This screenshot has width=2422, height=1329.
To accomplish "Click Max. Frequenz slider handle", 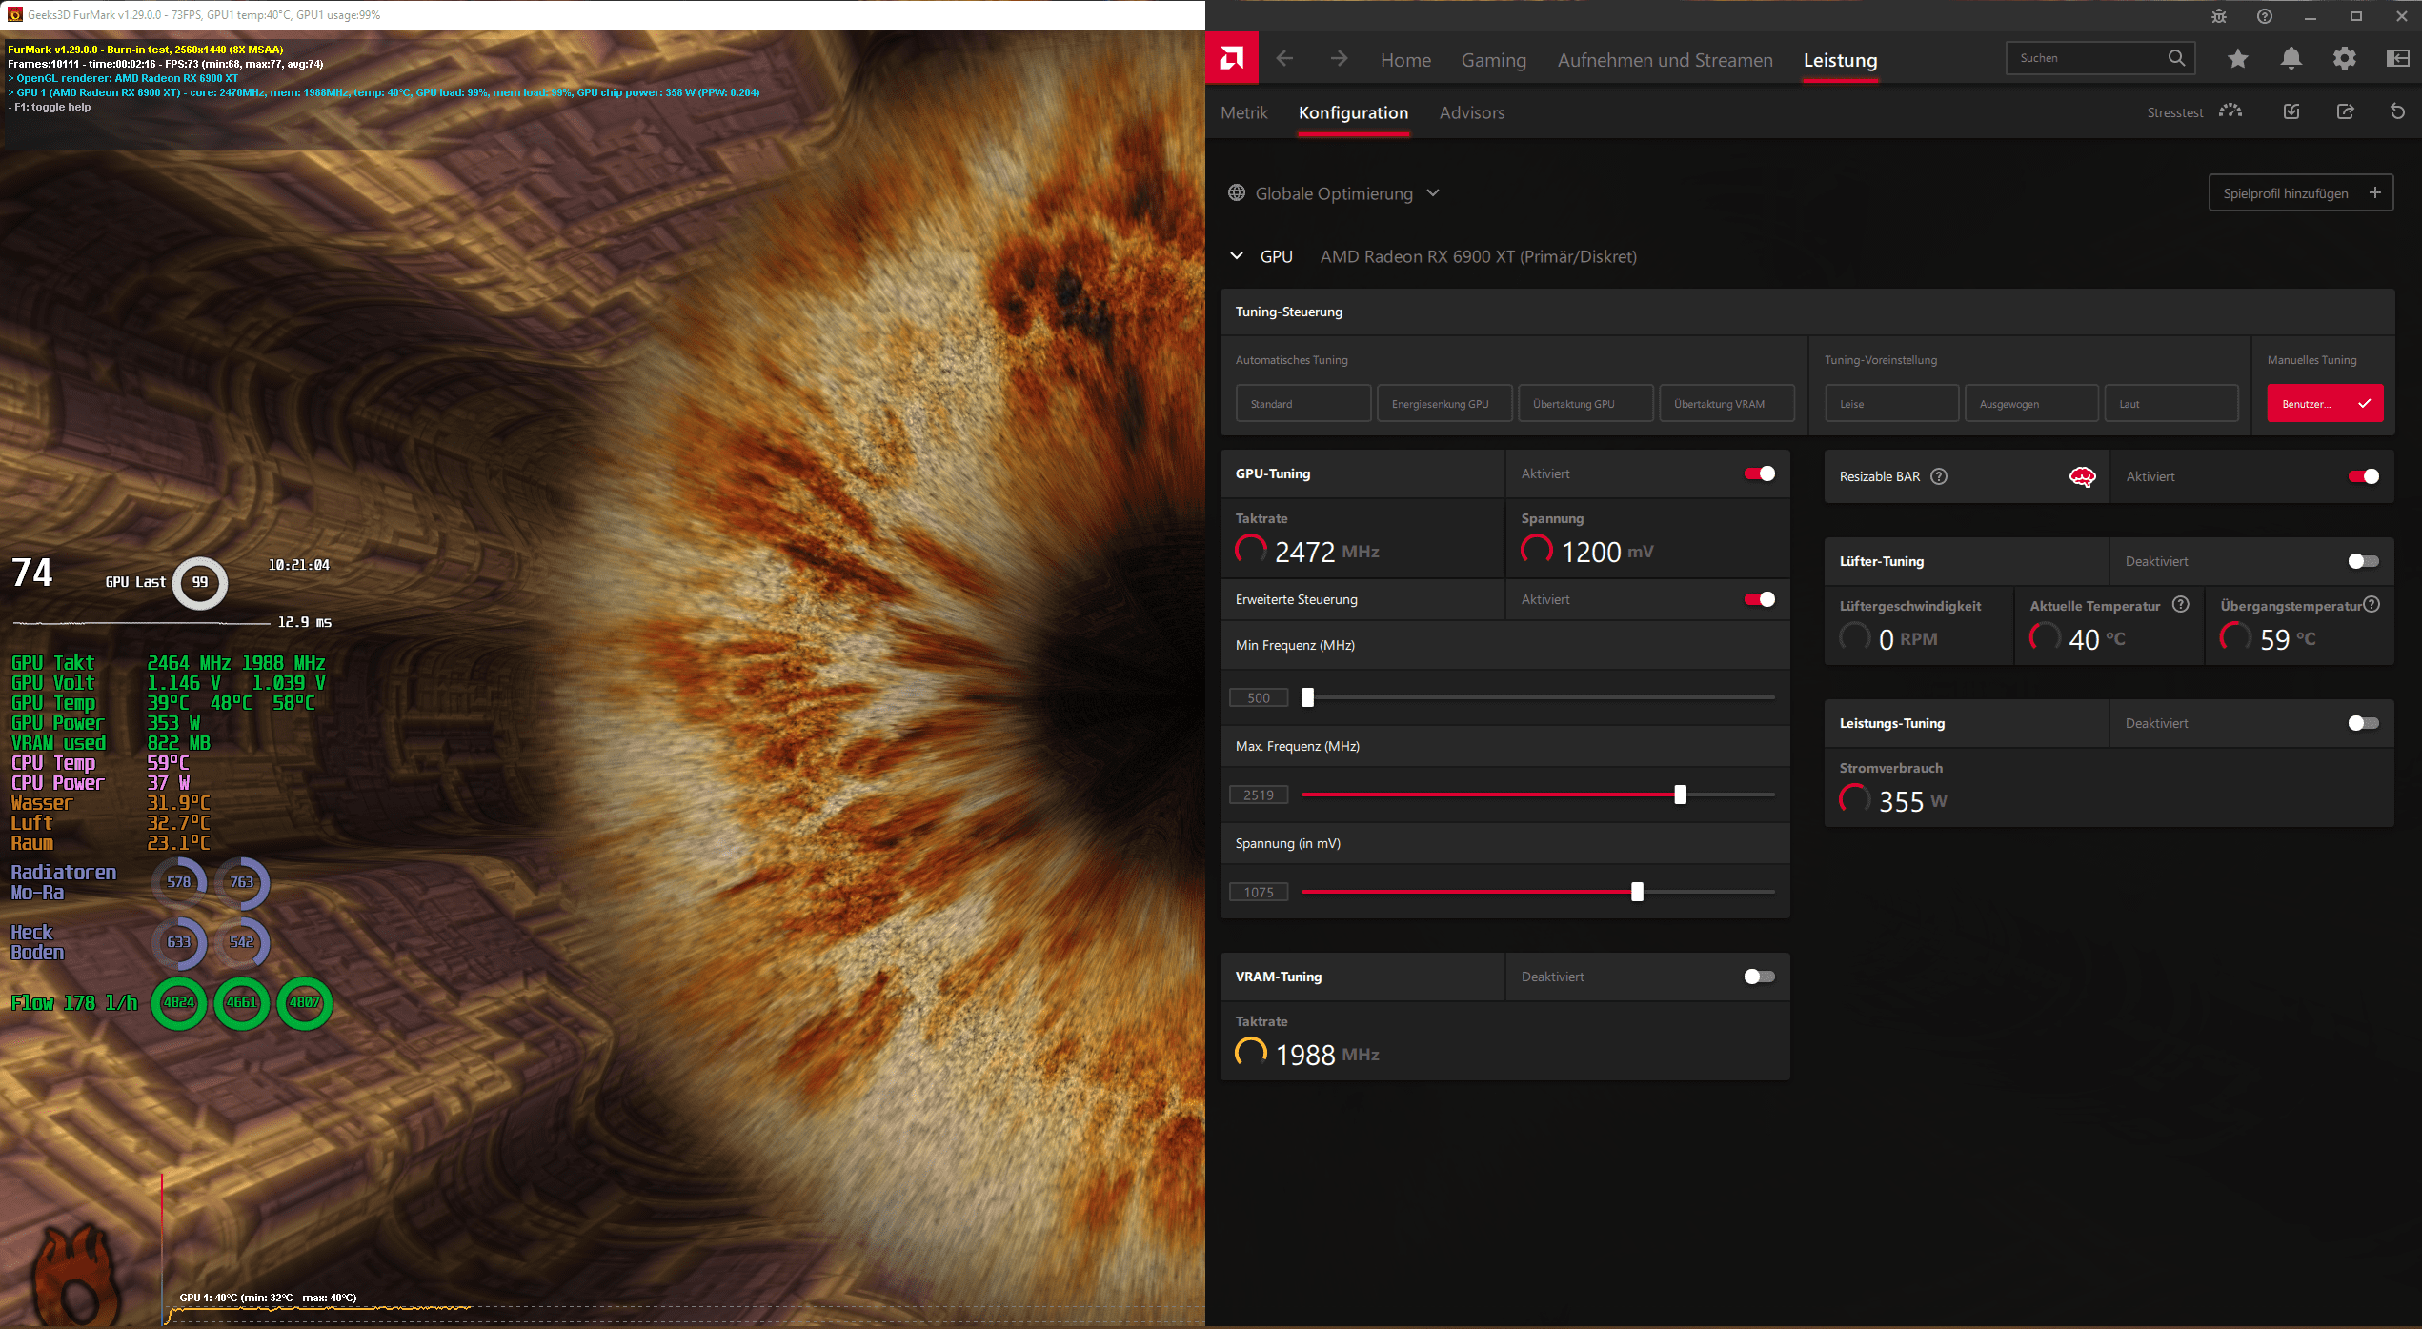I will (1681, 795).
